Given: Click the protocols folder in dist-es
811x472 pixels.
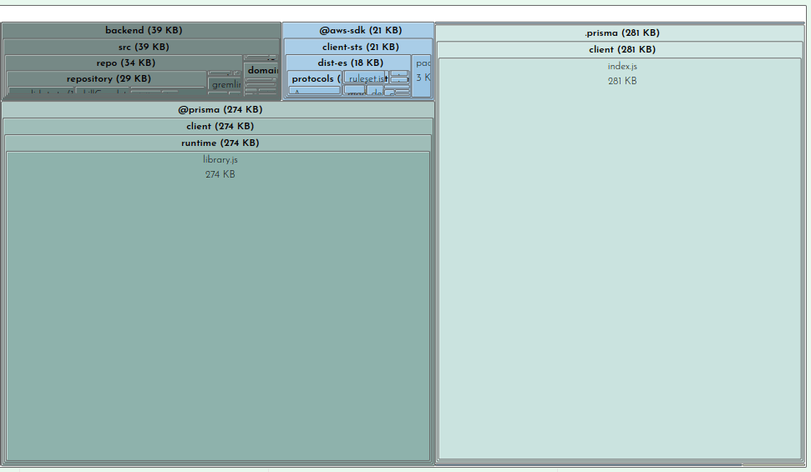Looking at the screenshot, I should pyautogui.click(x=314, y=78).
